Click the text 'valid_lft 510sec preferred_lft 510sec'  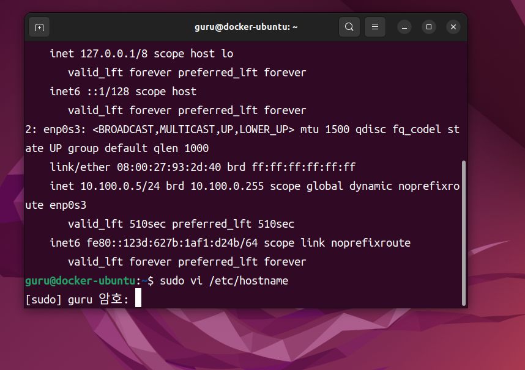pyautogui.click(x=181, y=223)
